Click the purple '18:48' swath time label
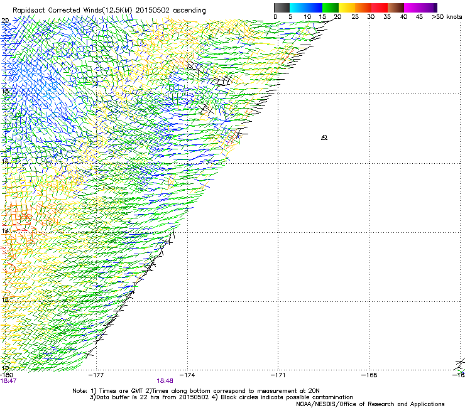 [165, 381]
